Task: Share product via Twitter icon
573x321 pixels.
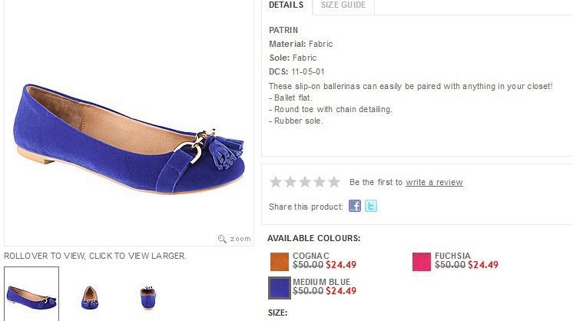Action: point(371,206)
